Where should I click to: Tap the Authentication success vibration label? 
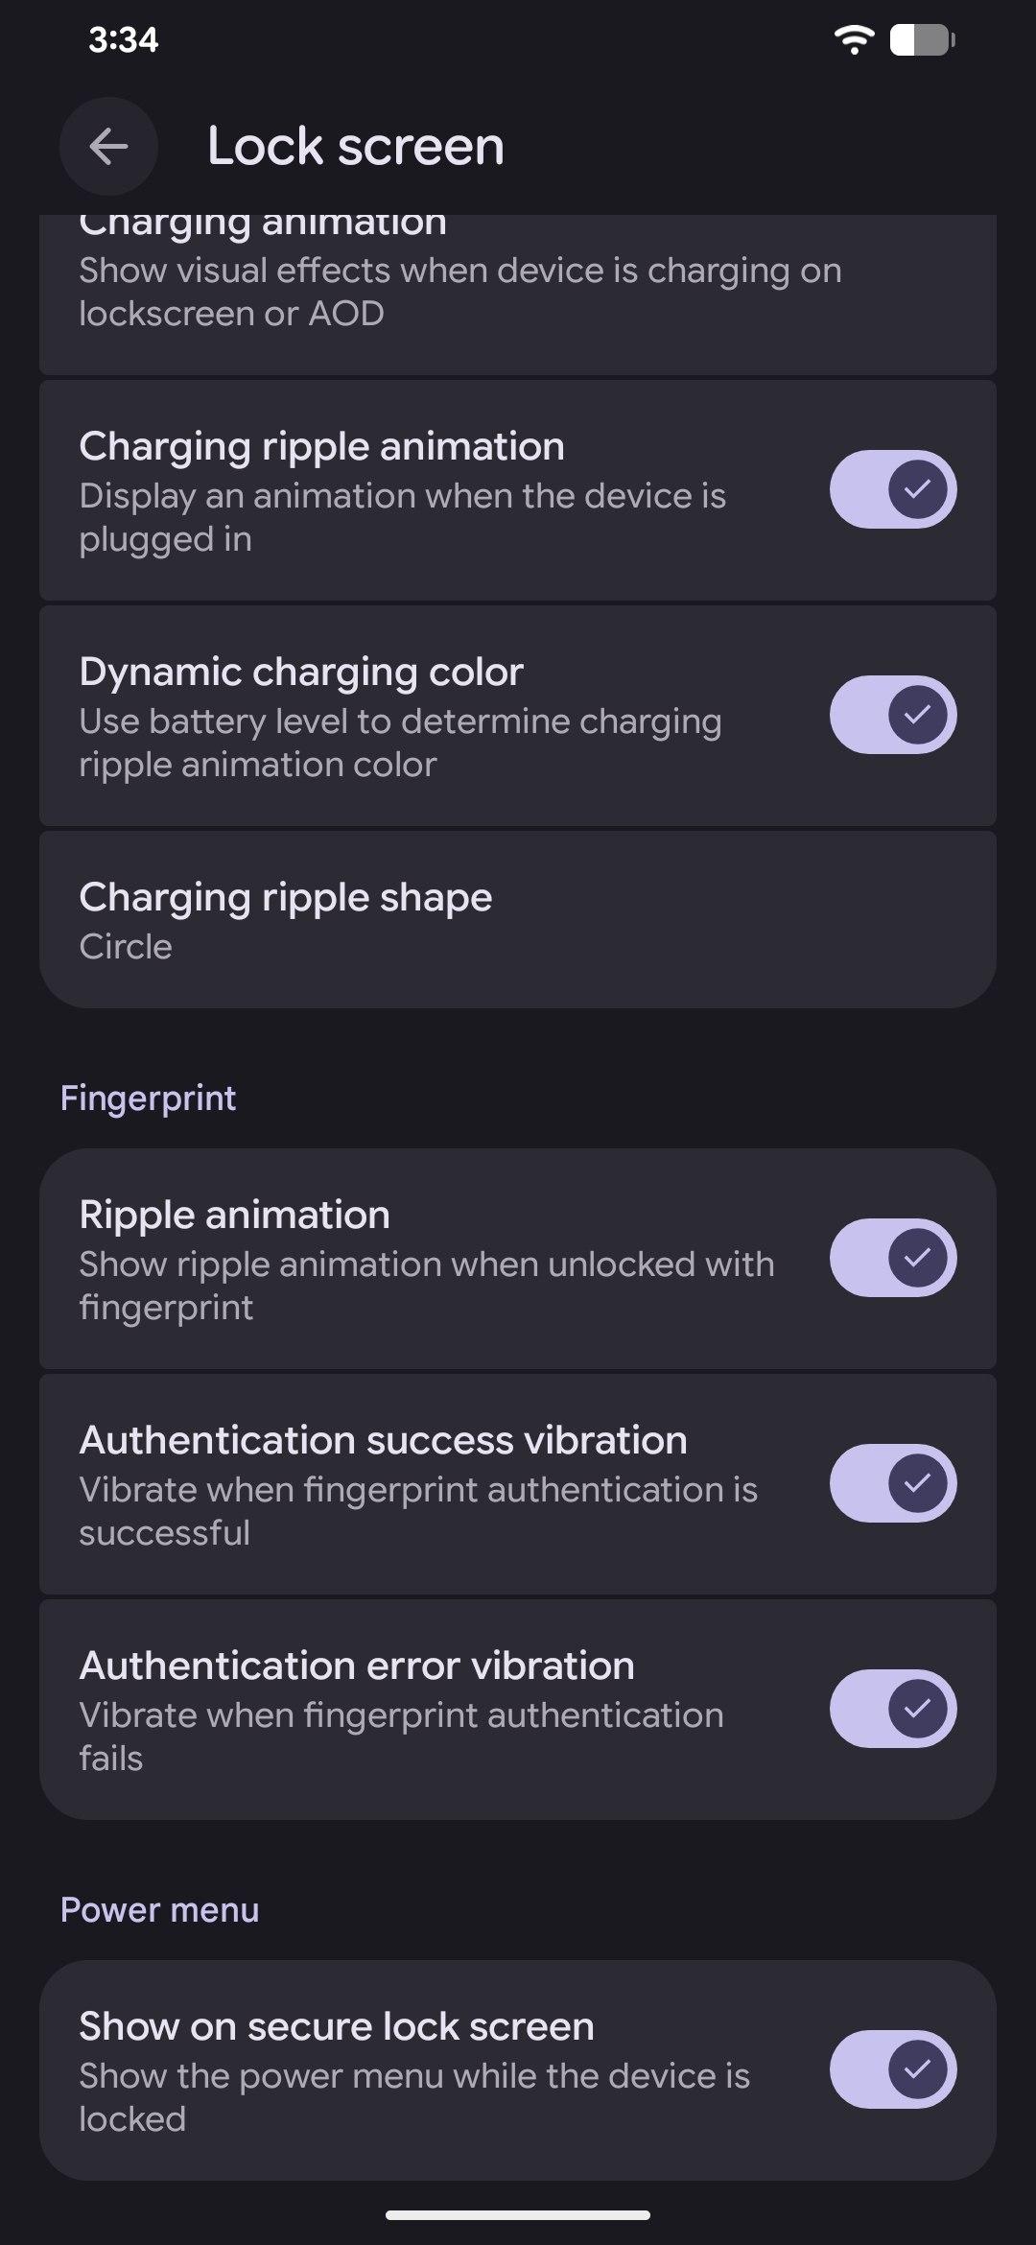coord(383,1440)
